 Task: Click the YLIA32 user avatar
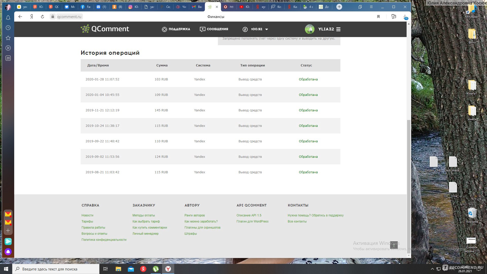click(x=309, y=29)
